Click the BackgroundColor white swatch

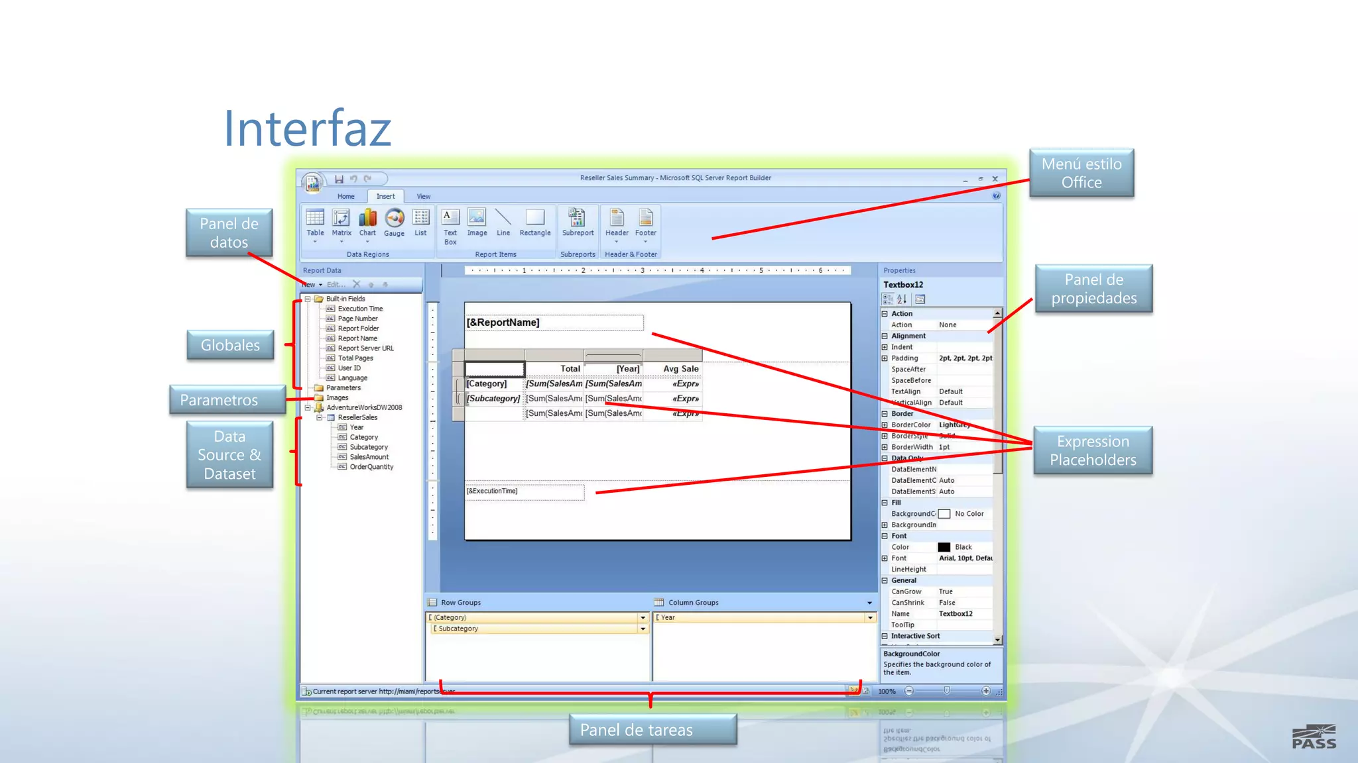pos(944,514)
